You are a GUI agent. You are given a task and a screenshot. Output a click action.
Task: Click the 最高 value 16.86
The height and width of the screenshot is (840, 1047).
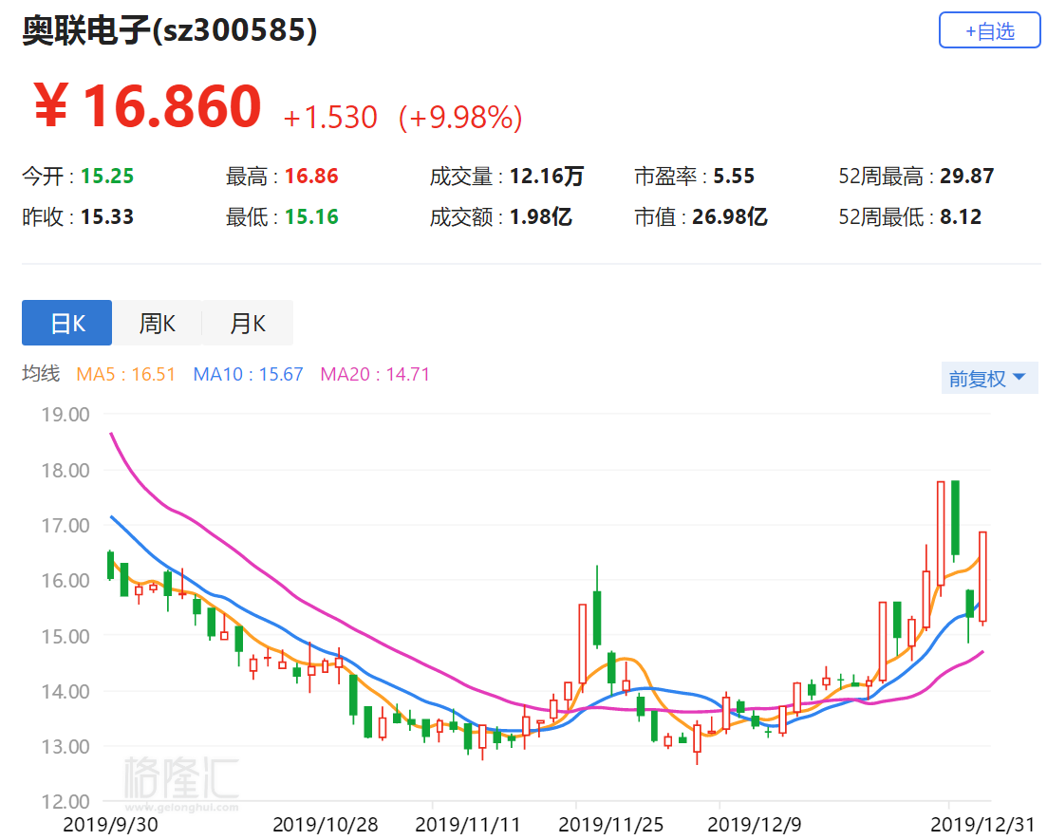pyautogui.click(x=311, y=177)
